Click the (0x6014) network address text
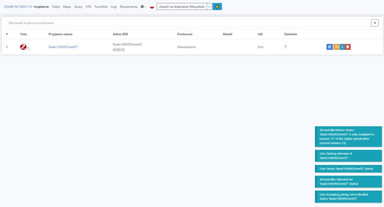Screen dimensions: 384x207 pyautogui.click(x=119, y=50)
